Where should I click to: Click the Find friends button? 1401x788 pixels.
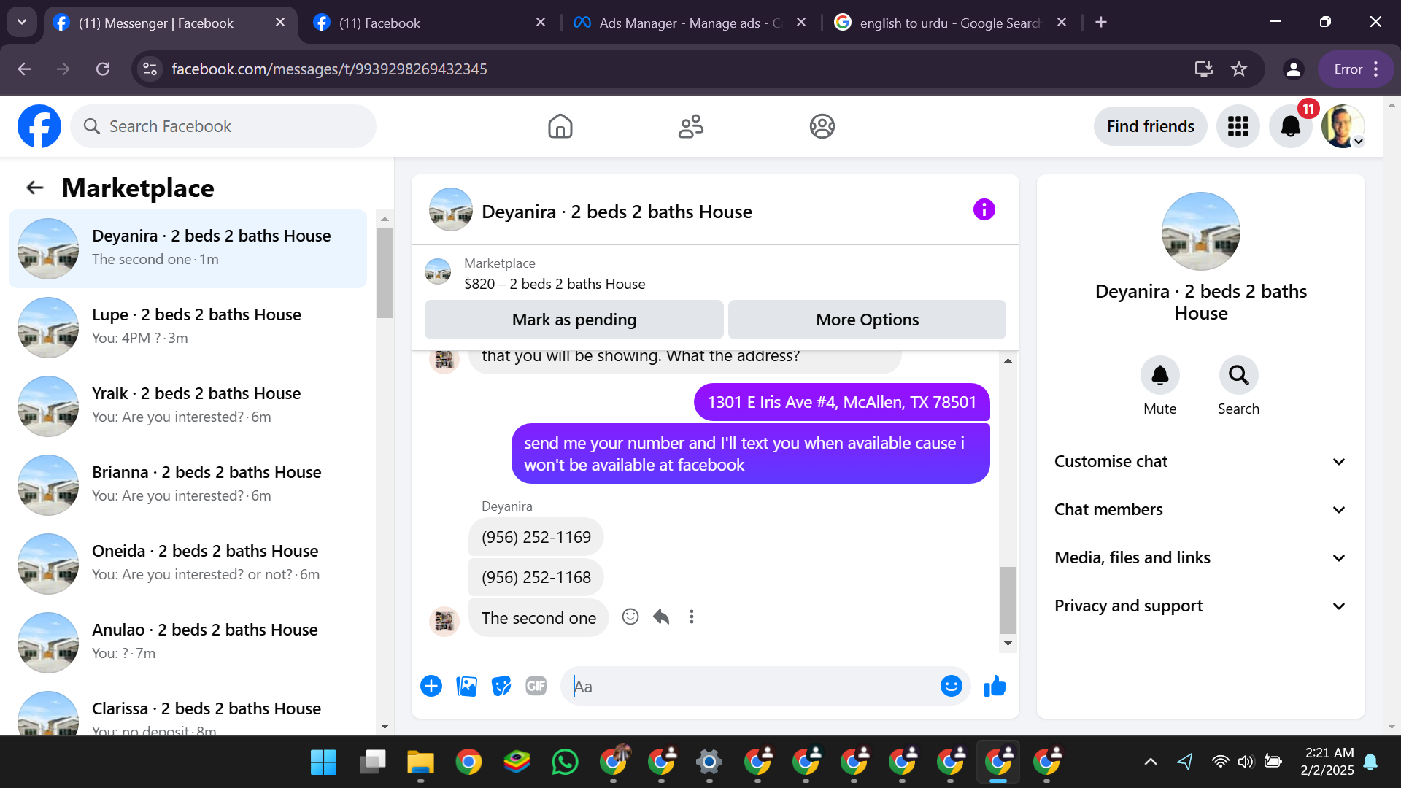[1150, 126]
